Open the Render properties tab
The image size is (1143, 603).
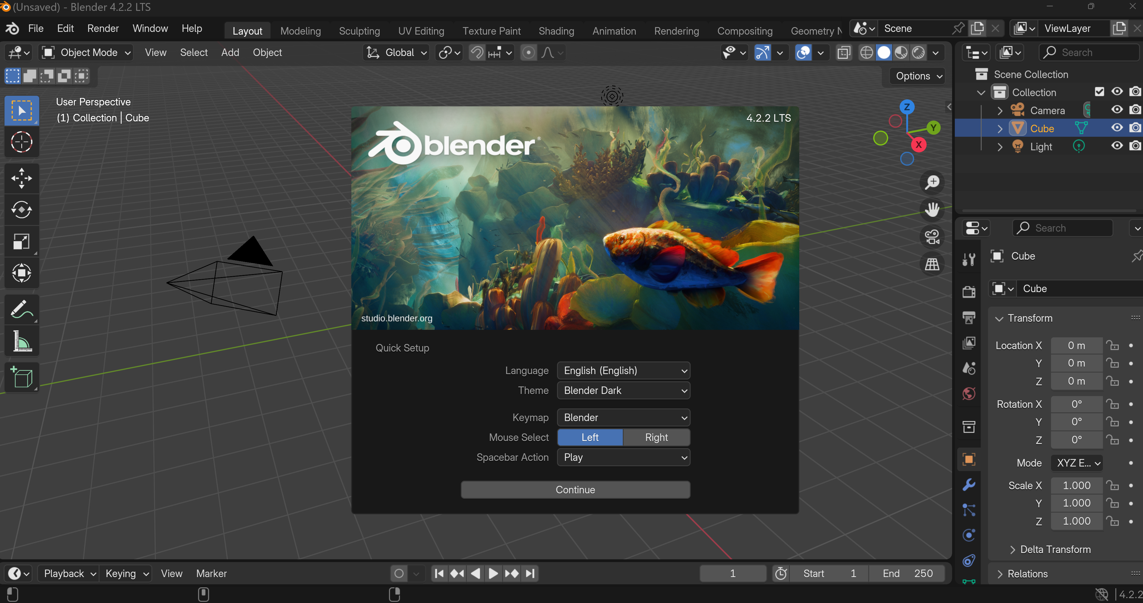tap(969, 292)
